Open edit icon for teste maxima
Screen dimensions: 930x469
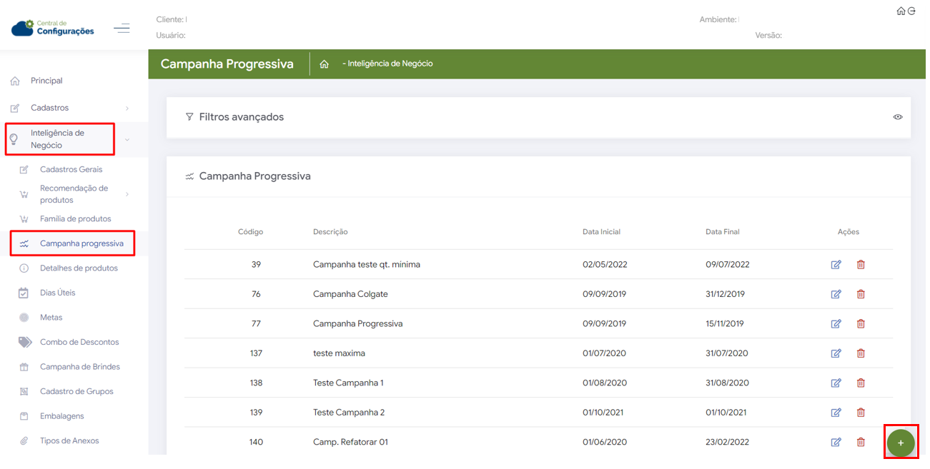836,353
